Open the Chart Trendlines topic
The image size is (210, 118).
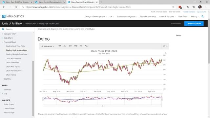point(12,63)
